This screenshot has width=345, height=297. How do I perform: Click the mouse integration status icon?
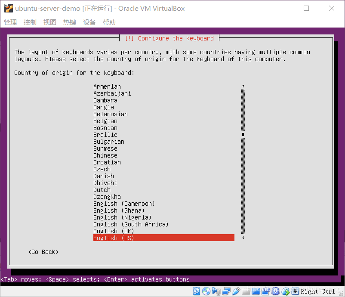285,291
